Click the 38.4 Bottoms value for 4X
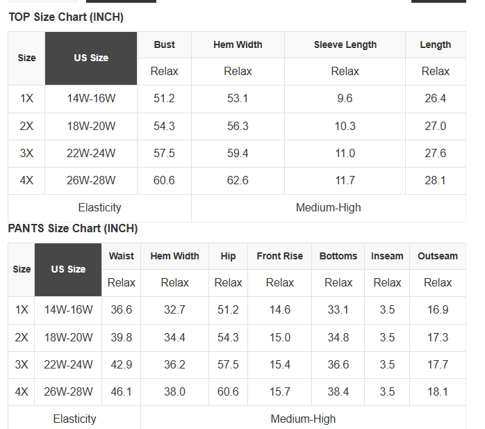Screen dimensions: 485x429 338,392
